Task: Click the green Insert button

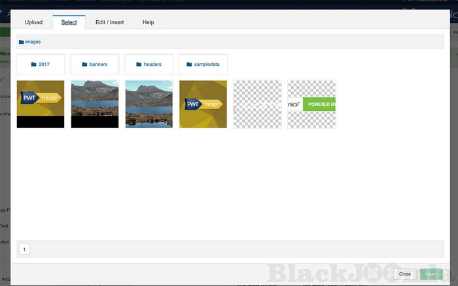Action: tap(431, 274)
